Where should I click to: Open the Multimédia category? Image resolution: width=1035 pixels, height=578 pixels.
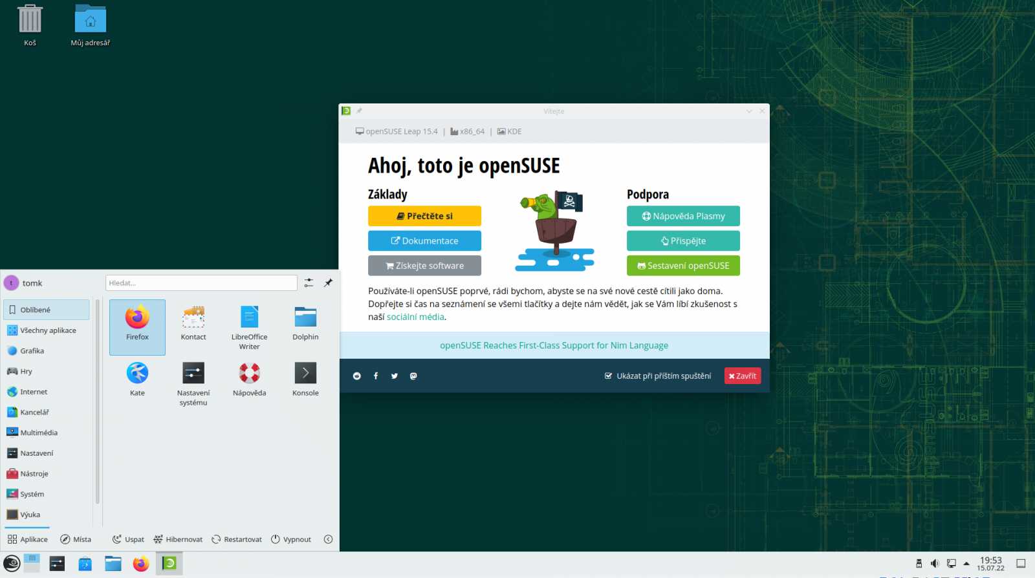(x=47, y=433)
